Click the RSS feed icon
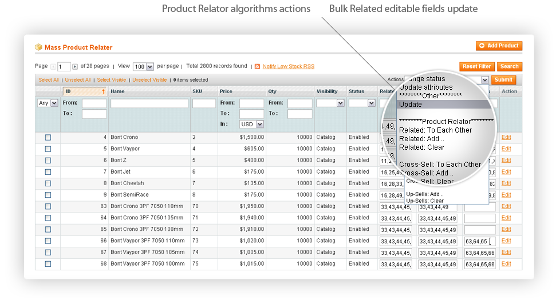 tap(258, 66)
